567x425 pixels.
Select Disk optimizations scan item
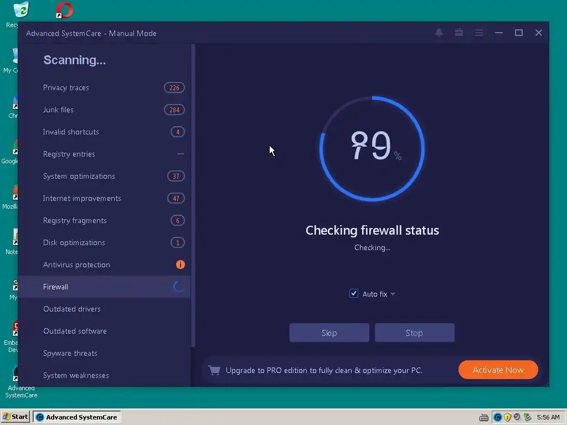tap(104, 242)
